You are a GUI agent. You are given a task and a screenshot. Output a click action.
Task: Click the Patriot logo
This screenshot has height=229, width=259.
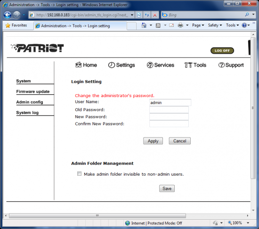37,48
